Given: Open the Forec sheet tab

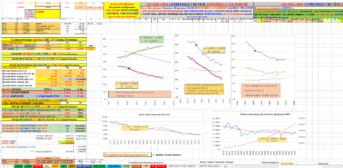Looking at the screenshot, I should [27, 166].
